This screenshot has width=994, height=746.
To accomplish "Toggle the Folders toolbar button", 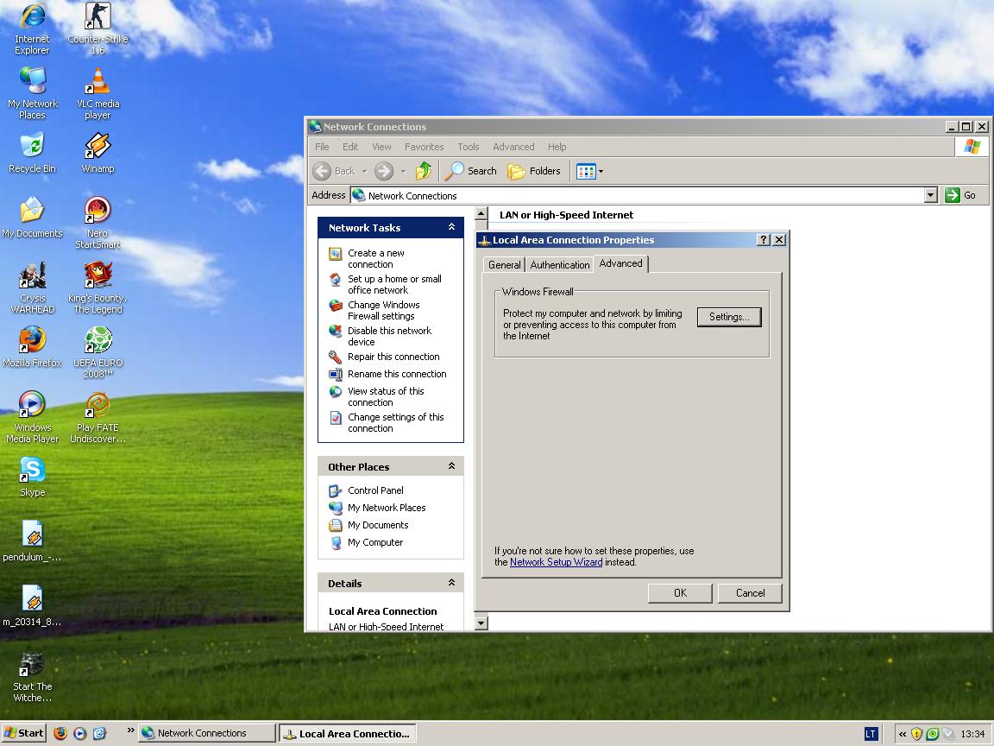I will click(x=534, y=171).
